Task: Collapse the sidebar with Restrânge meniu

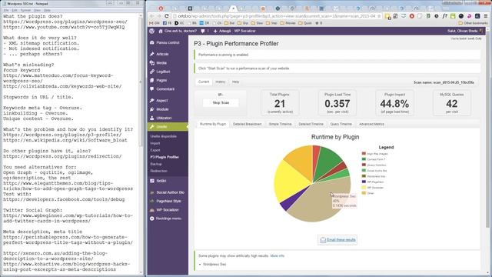Action: [x=168, y=219]
